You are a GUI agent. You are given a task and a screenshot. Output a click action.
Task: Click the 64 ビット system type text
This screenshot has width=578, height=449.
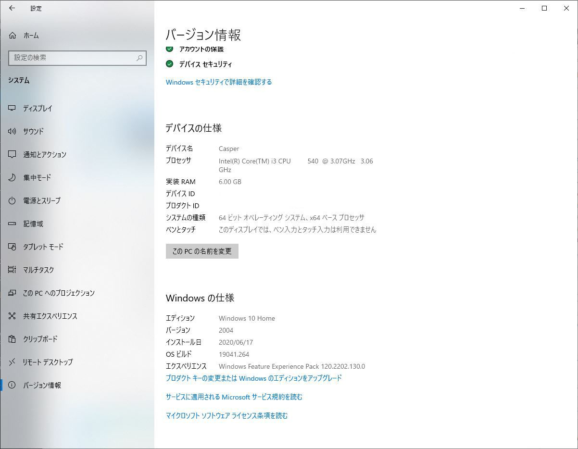click(x=291, y=218)
